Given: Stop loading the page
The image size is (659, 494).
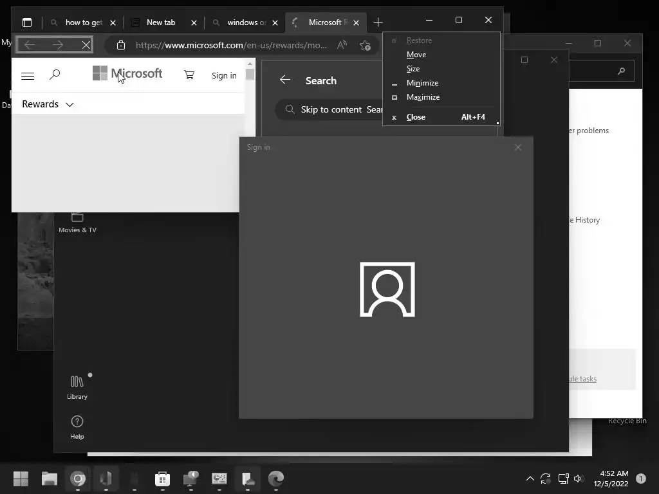Looking at the screenshot, I should coord(86,45).
